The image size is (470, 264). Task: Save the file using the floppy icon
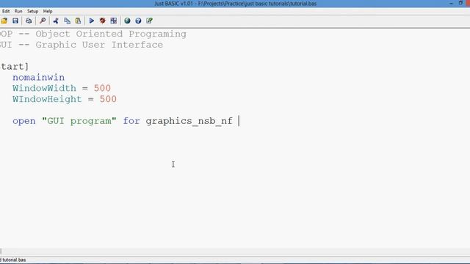tap(15, 21)
